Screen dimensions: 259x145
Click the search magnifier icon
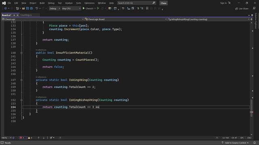tap(154, 3)
